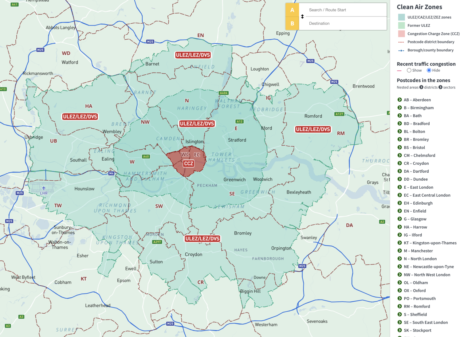Click the yellow "A" route start marker
Screen dimensions: 472x337
tap(292, 10)
